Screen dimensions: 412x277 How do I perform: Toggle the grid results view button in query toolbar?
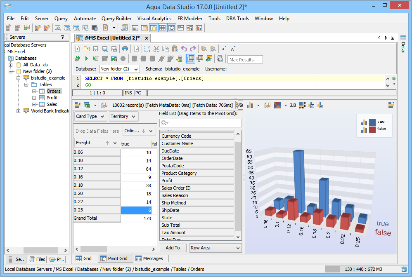(x=190, y=59)
